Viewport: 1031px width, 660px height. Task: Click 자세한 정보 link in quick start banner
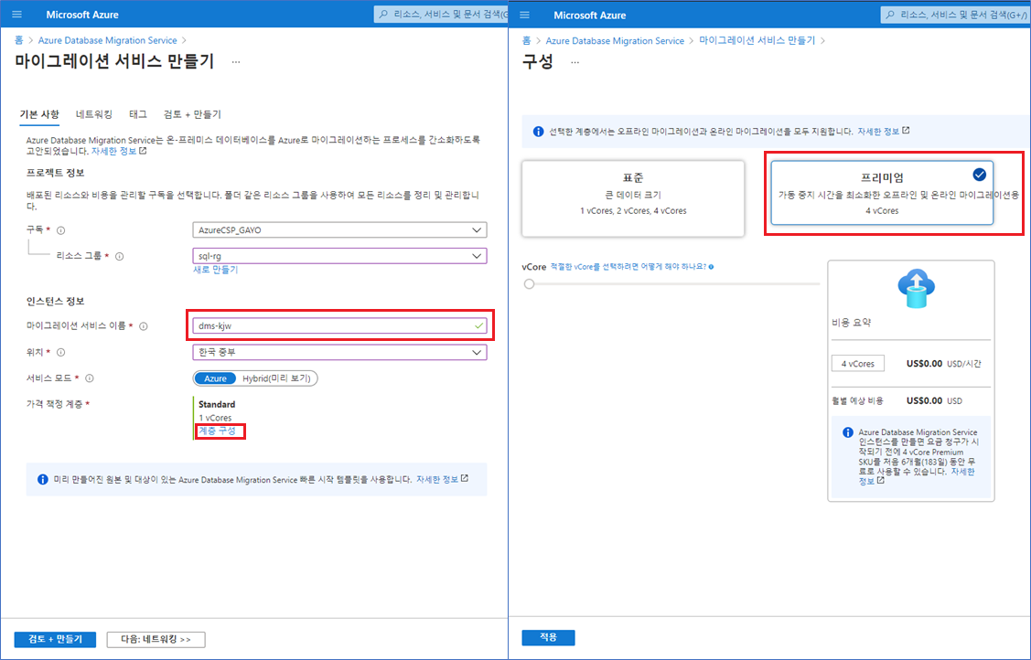coord(442,479)
